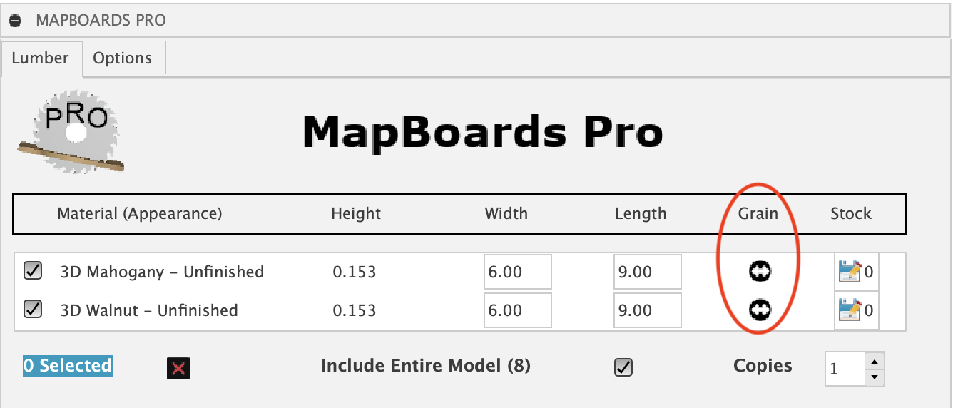Click the Walnut Width input field
This screenshot has width=953, height=408.
point(517,310)
